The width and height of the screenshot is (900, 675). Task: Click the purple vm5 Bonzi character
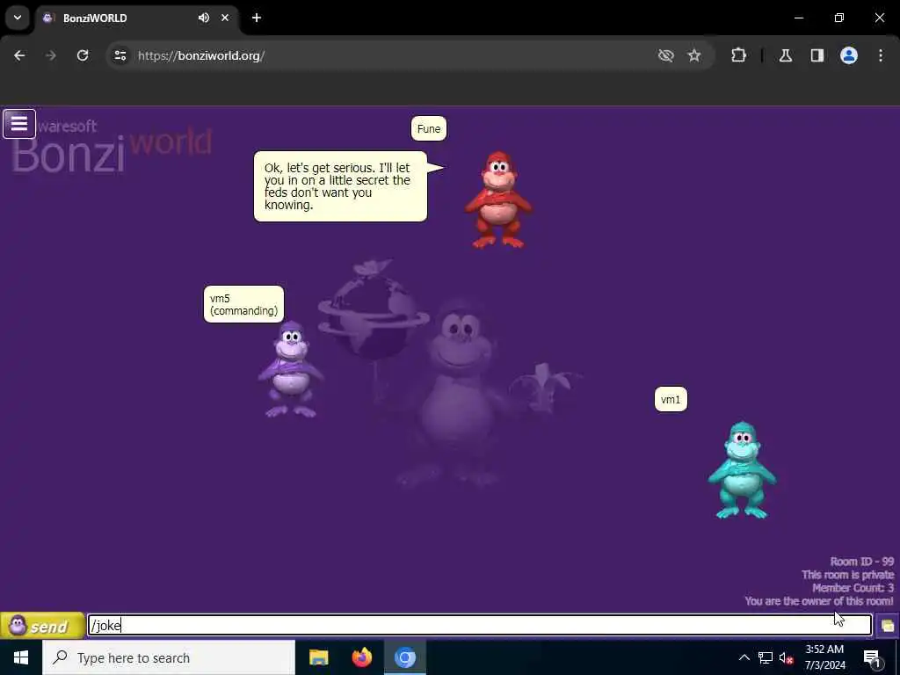click(291, 368)
